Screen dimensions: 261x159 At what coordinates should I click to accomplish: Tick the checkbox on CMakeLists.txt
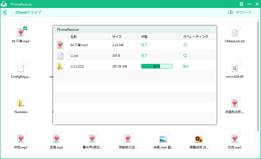point(239,28)
